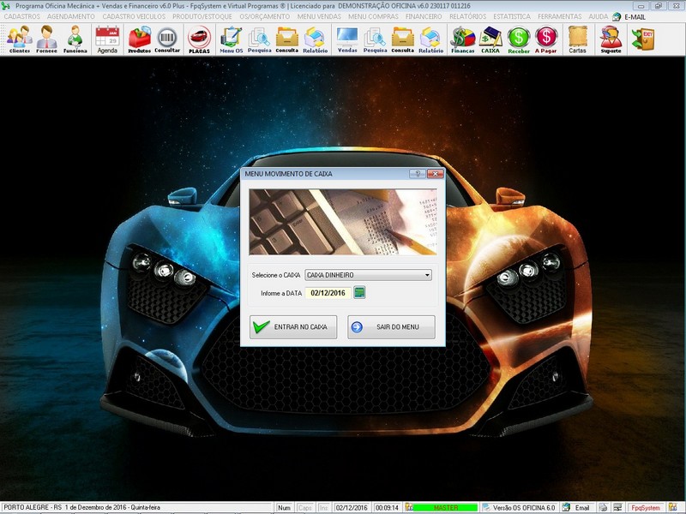686x514 pixels.
Task: Open the Produtos toolbox icon
Action: click(x=139, y=39)
